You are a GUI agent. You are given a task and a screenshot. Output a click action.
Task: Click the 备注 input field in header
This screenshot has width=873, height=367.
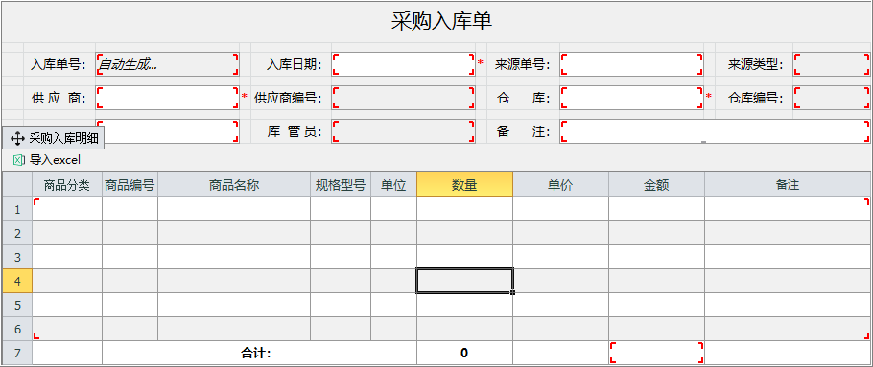click(x=715, y=131)
